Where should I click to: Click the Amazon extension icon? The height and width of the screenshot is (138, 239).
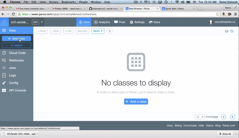coord(224,14)
